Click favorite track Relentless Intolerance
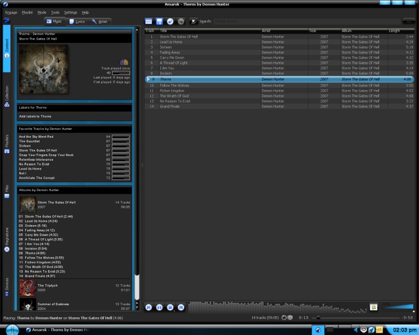419x335 pixels. tap(36, 160)
